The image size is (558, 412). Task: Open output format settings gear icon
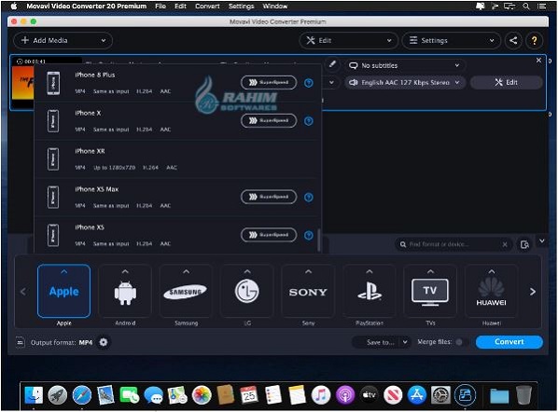[x=104, y=342]
